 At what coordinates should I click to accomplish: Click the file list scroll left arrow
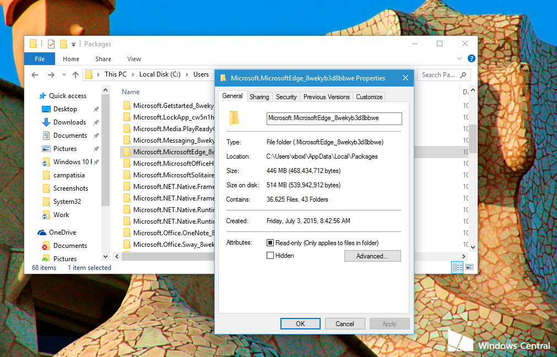coord(116,256)
